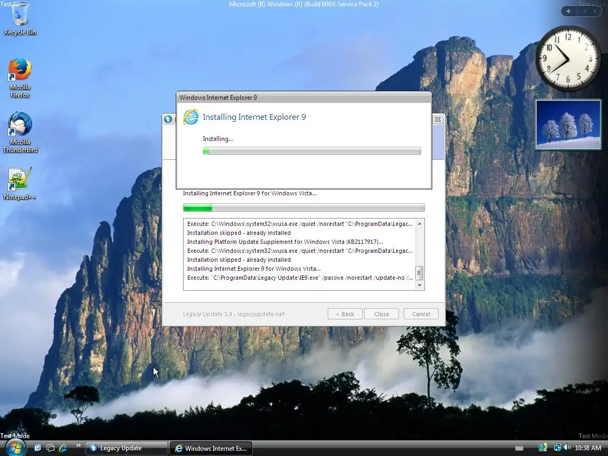
Task: Switch to Windows Internet Explorer taskbar button
Action: coord(211,448)
